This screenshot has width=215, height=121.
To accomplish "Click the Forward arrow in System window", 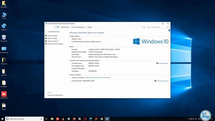I will pyautogui.click(x=50, y=27).
